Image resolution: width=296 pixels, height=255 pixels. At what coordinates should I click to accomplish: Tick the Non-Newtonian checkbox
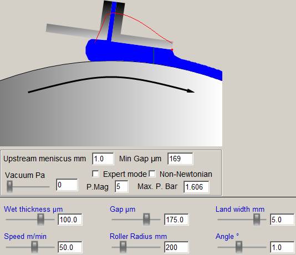152,174
